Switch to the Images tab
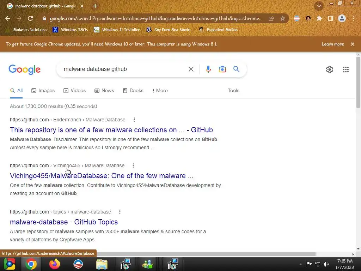Viewport: 361px width, 271px height. pos(43,91)
